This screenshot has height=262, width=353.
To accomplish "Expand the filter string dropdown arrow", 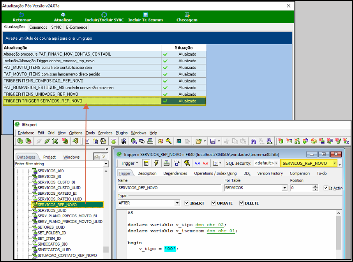I will pyautogui.click(x=106, y=164).
